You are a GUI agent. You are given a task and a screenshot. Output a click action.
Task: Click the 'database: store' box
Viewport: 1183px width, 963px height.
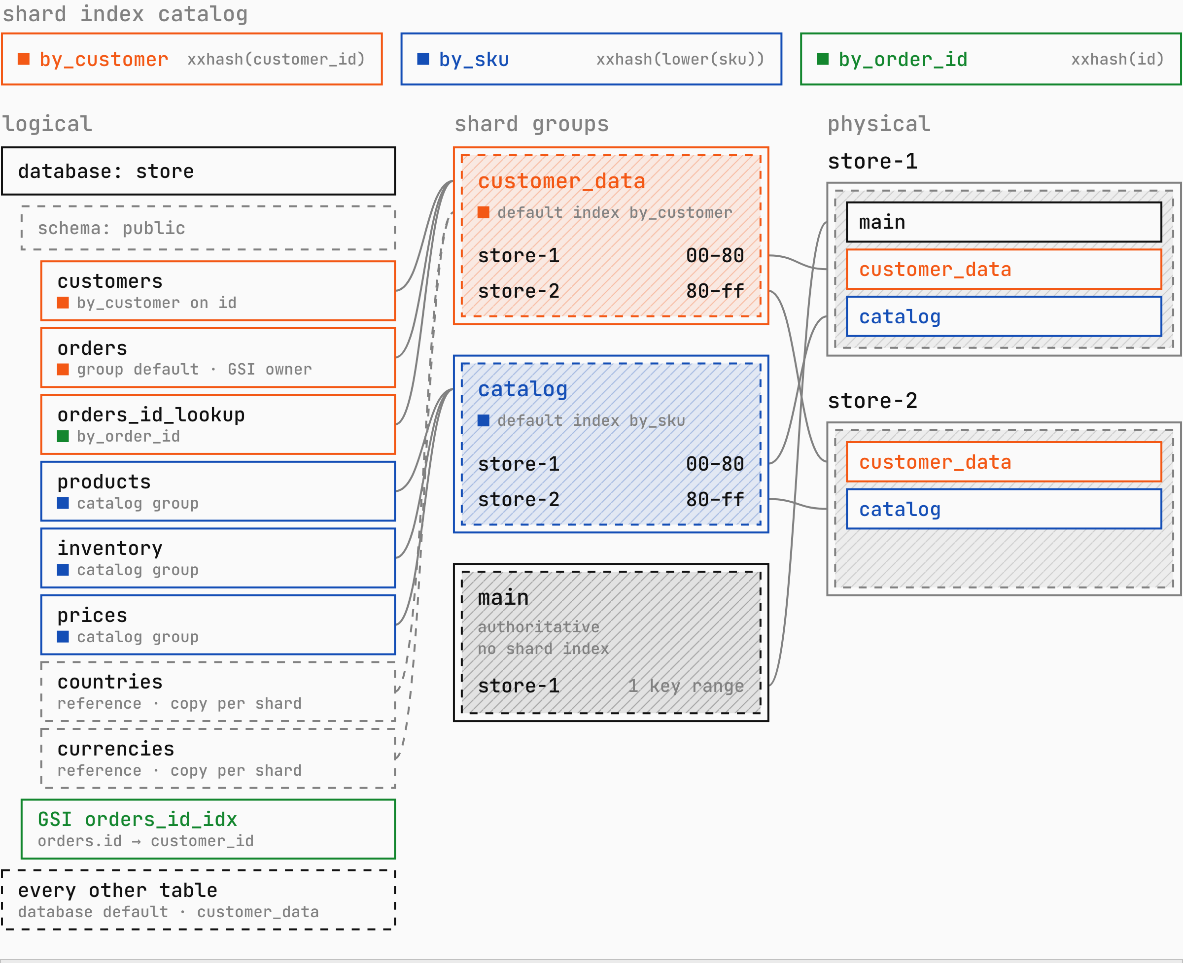pos(199,171)
